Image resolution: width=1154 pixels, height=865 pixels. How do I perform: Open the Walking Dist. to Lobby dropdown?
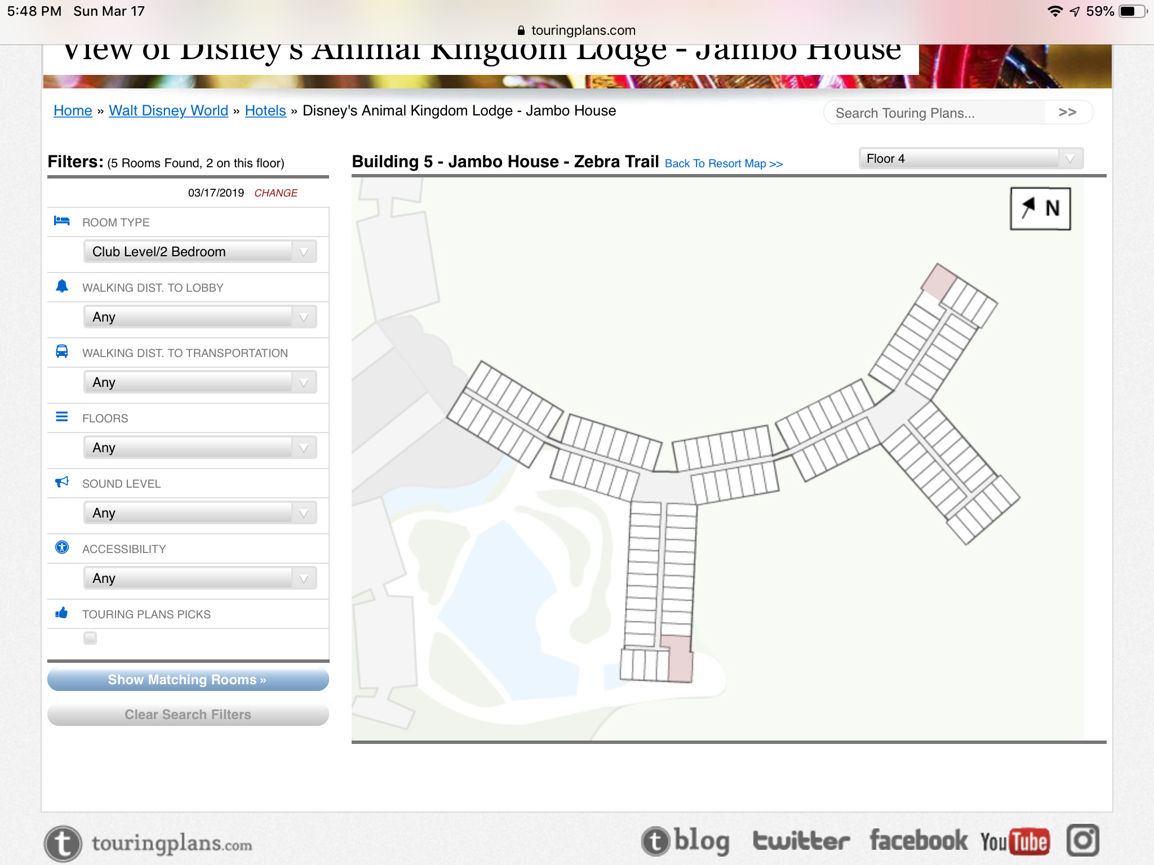pyautogui.click(x=200, y=317)
